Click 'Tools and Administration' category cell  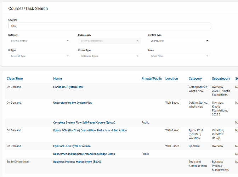point(198,164)
